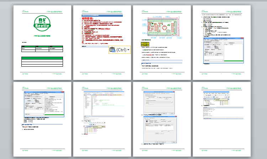Select the build output screenshot on page eight

[x=224, y=113]
